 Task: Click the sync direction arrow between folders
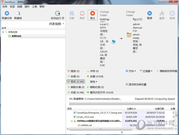pyautogui.click(x=121, y=39)
